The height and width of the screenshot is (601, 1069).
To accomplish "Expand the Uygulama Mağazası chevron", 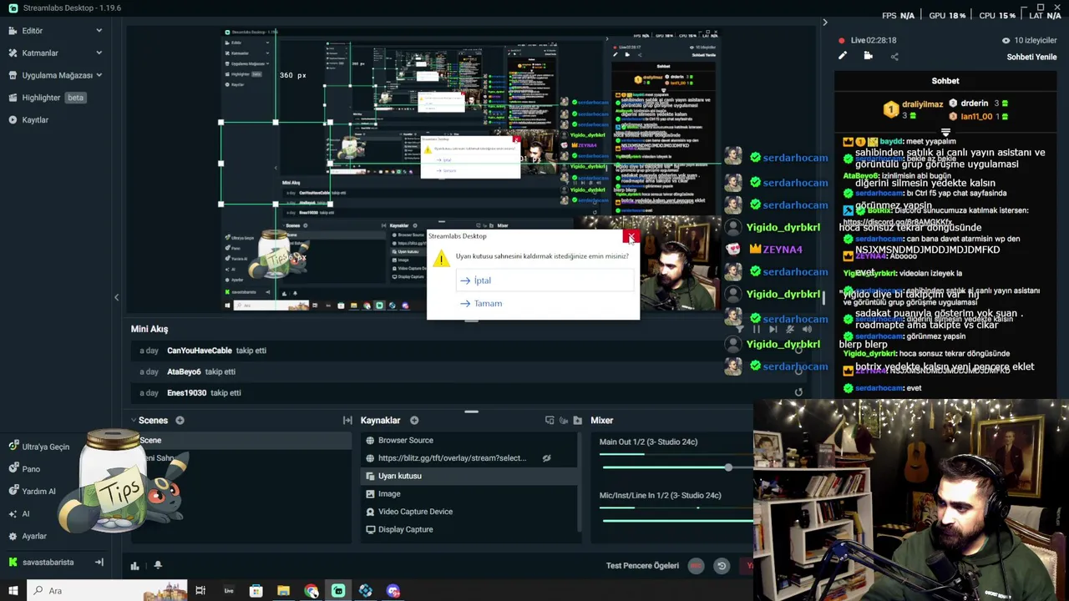I will coord(99,75).
